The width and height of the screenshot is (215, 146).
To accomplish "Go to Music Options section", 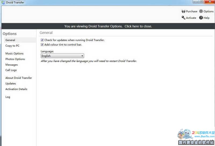I will pos(14,54).
